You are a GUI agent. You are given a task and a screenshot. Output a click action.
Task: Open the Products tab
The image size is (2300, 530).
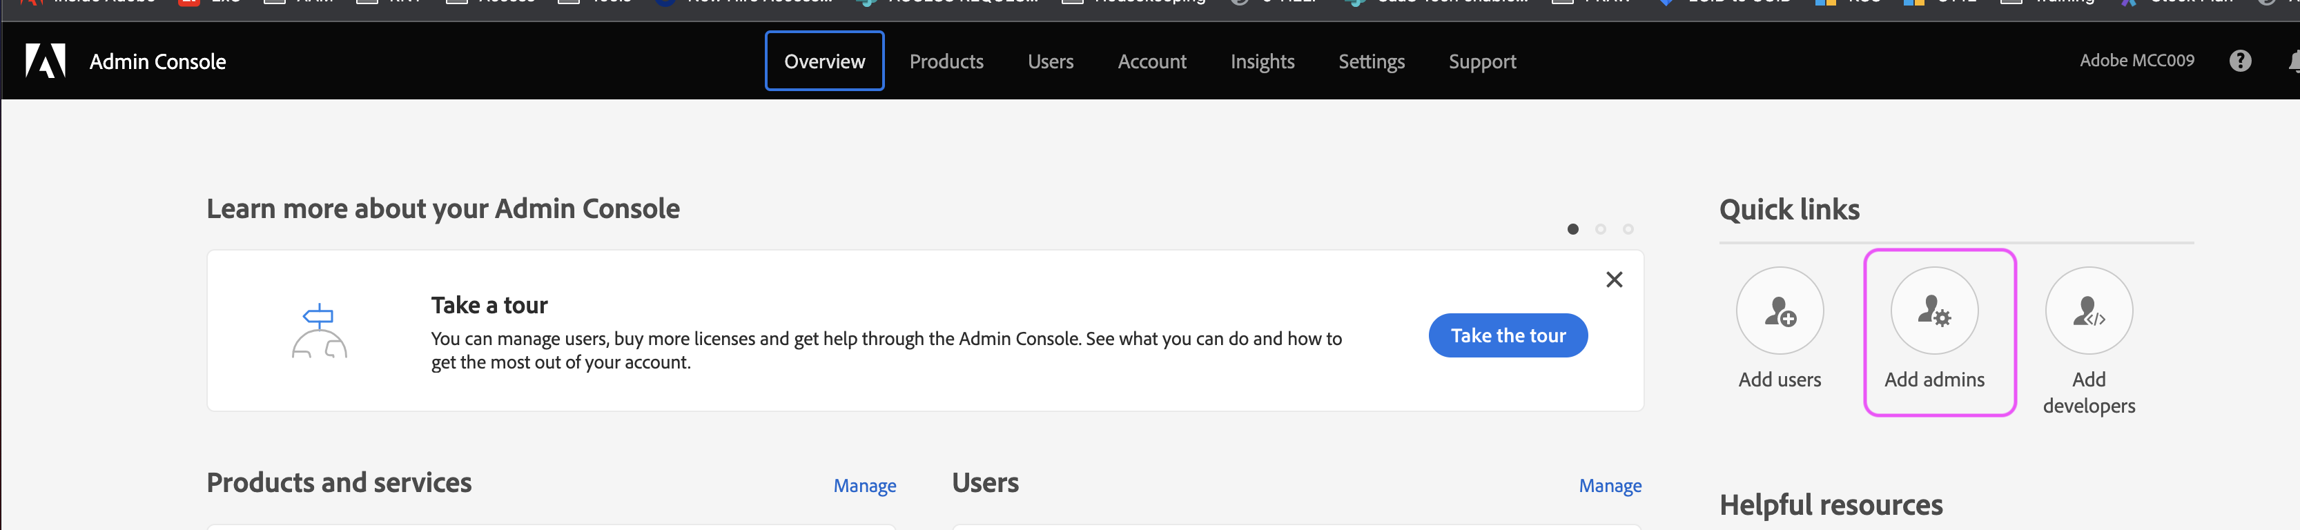tap(946, 61)
